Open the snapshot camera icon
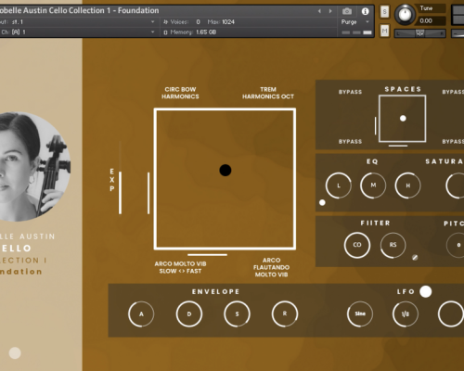The image size is (464, 371). point(347,11)
